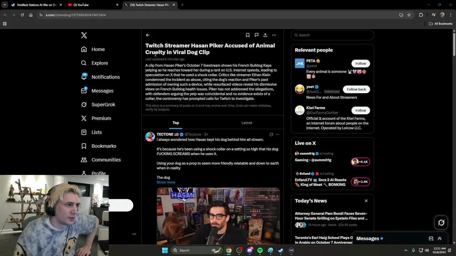Switch to the YouTube browser tab
456x256 pixels.
point(93,5)
